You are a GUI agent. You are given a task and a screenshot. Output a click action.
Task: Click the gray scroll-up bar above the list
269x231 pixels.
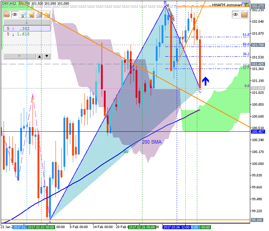(27, 22)
